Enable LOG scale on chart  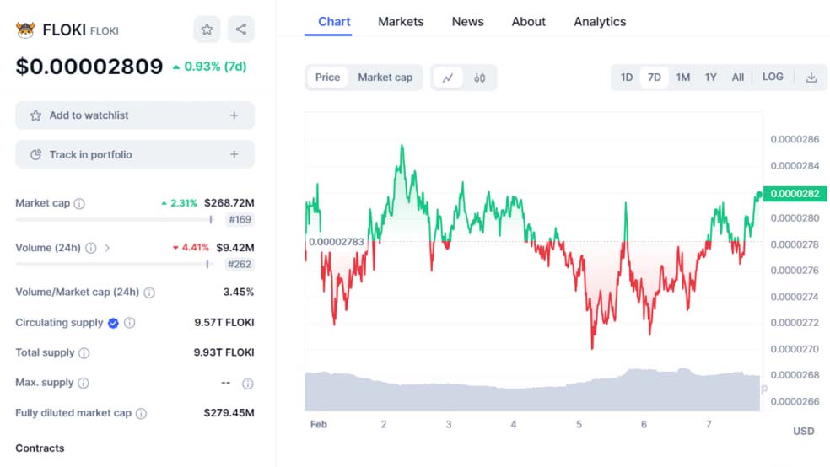pos(773,77)
